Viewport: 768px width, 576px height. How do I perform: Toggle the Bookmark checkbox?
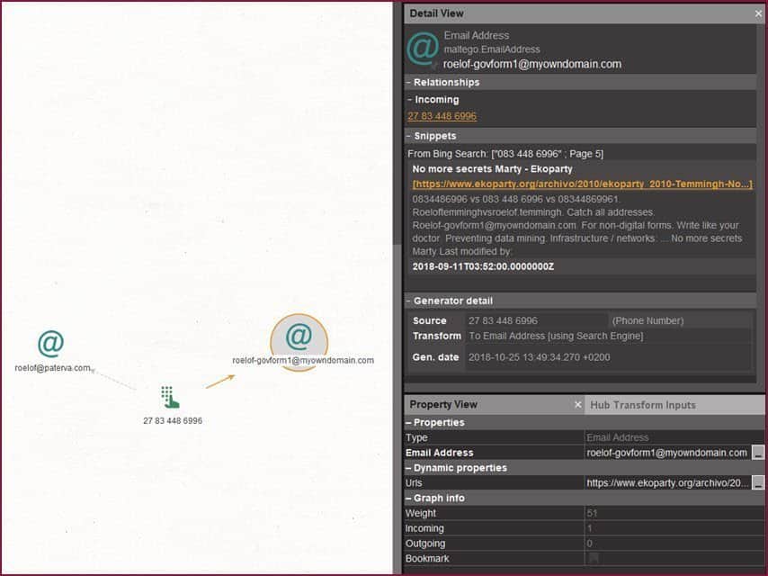pos(594,558)
